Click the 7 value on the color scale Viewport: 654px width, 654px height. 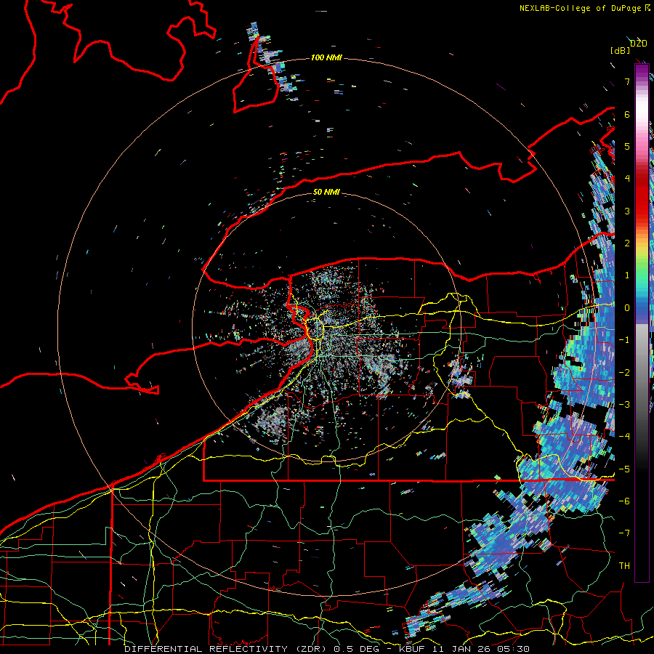point(627,81)
